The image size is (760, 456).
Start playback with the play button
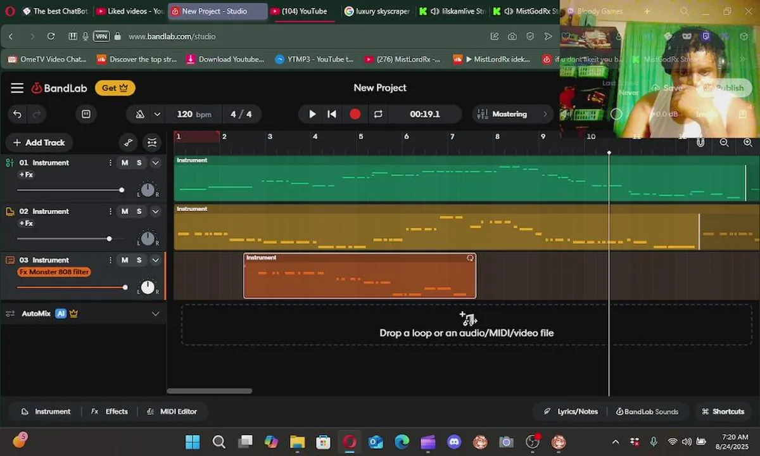tap(312, 114)
